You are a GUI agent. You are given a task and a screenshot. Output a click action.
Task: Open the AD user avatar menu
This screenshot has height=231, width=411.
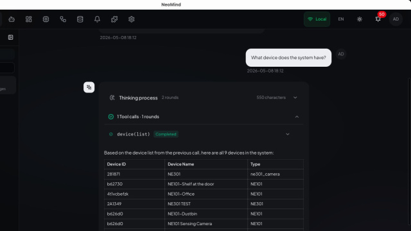(396, 19)
